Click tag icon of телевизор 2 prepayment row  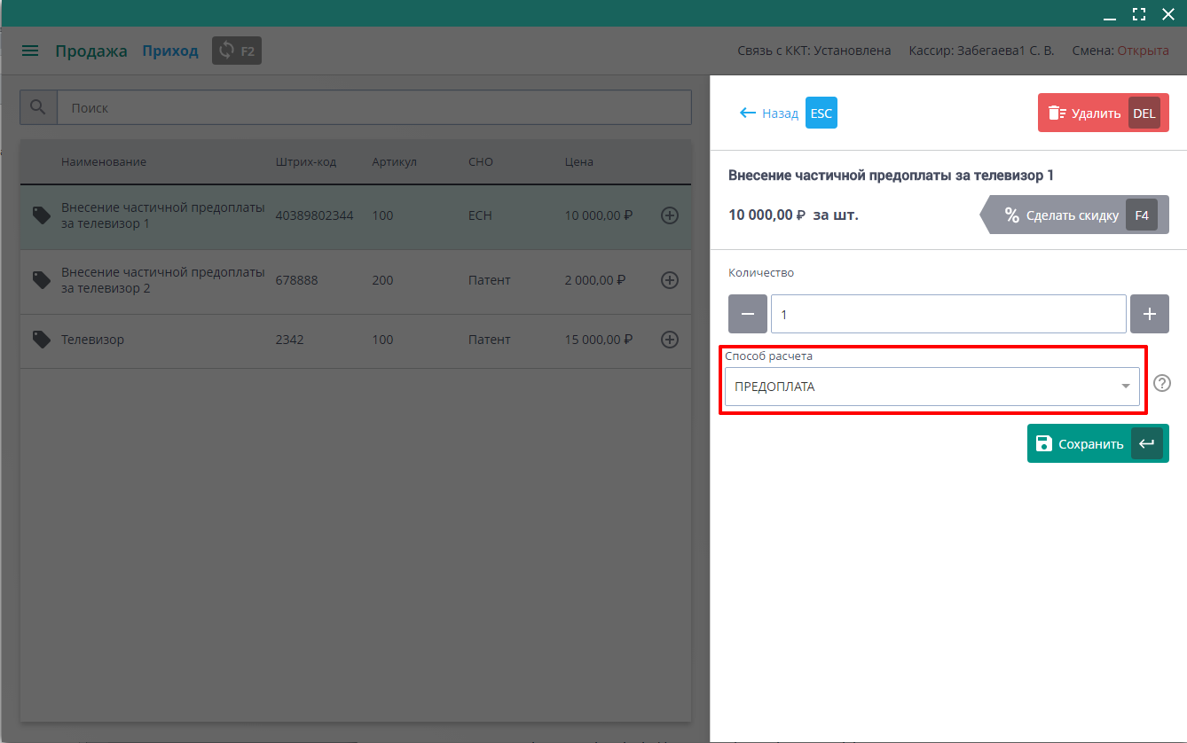tap(41, 280)
